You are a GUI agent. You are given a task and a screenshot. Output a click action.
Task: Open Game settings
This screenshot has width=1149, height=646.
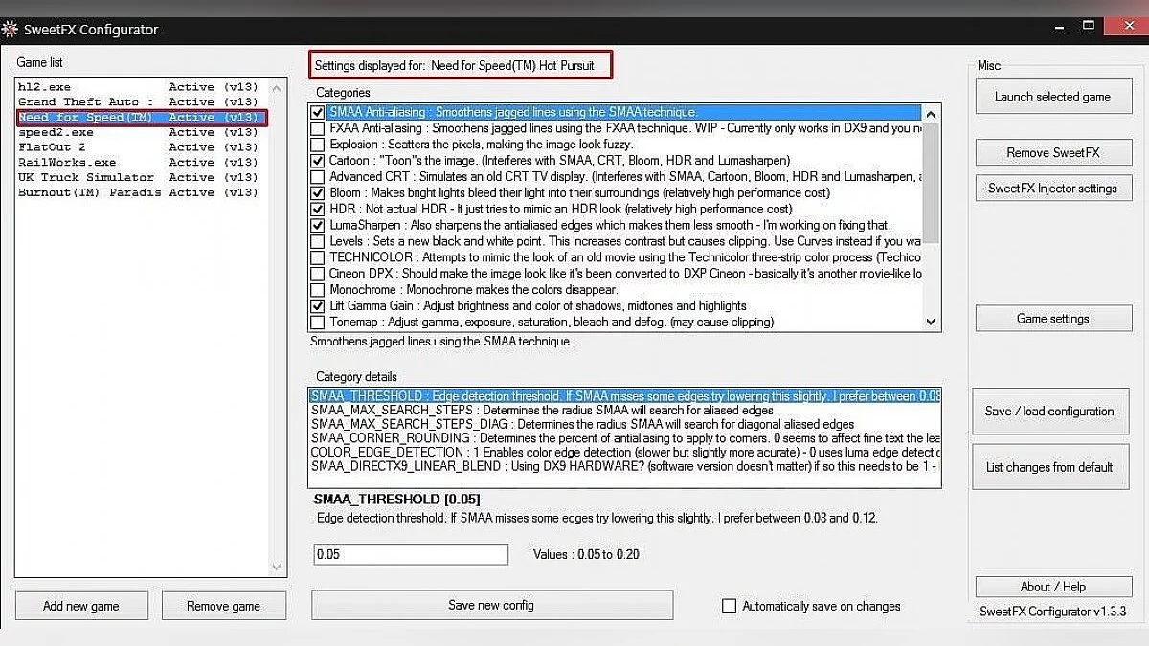(x=1053, y=319)
